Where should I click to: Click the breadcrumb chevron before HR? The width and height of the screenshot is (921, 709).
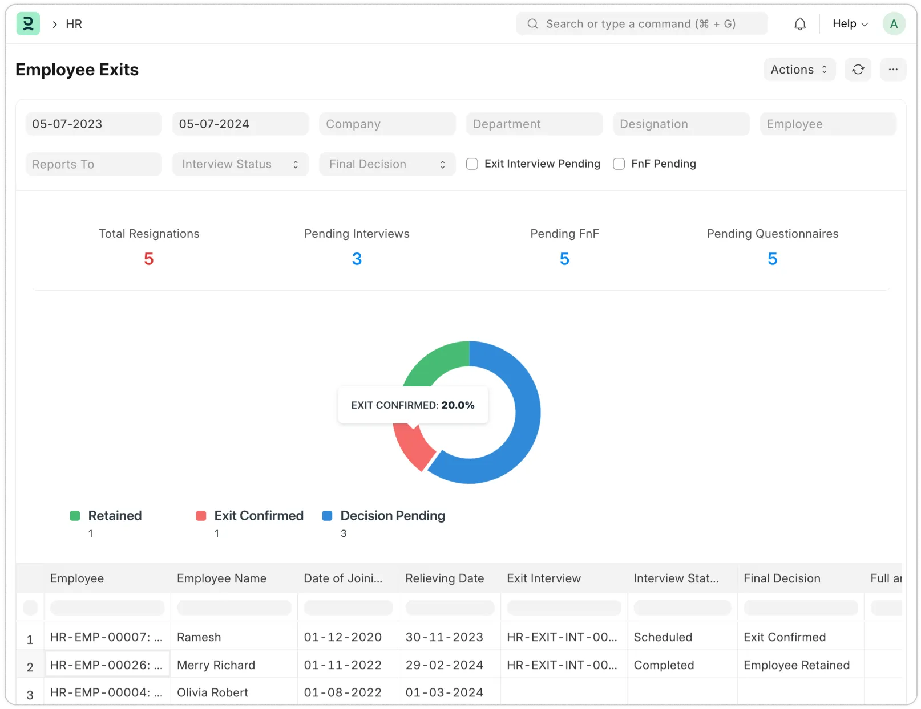[55, 25]
